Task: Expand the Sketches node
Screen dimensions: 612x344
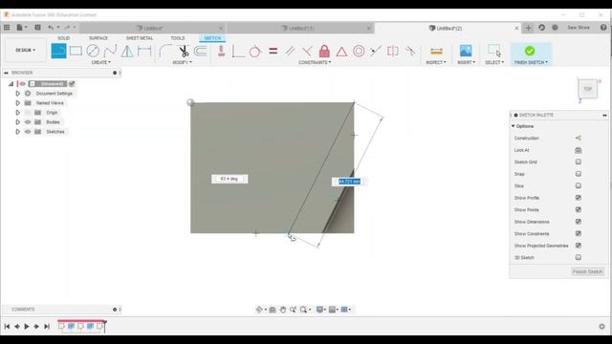Action: pyautogui.click(x=17, y=132)
